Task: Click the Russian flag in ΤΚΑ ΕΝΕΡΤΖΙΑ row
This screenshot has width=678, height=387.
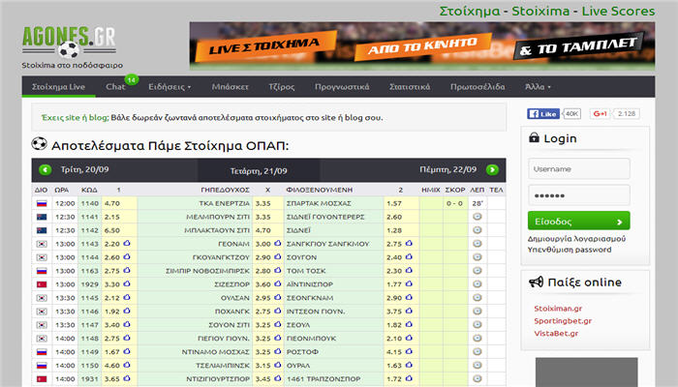Action: click(x=42, y=203)
